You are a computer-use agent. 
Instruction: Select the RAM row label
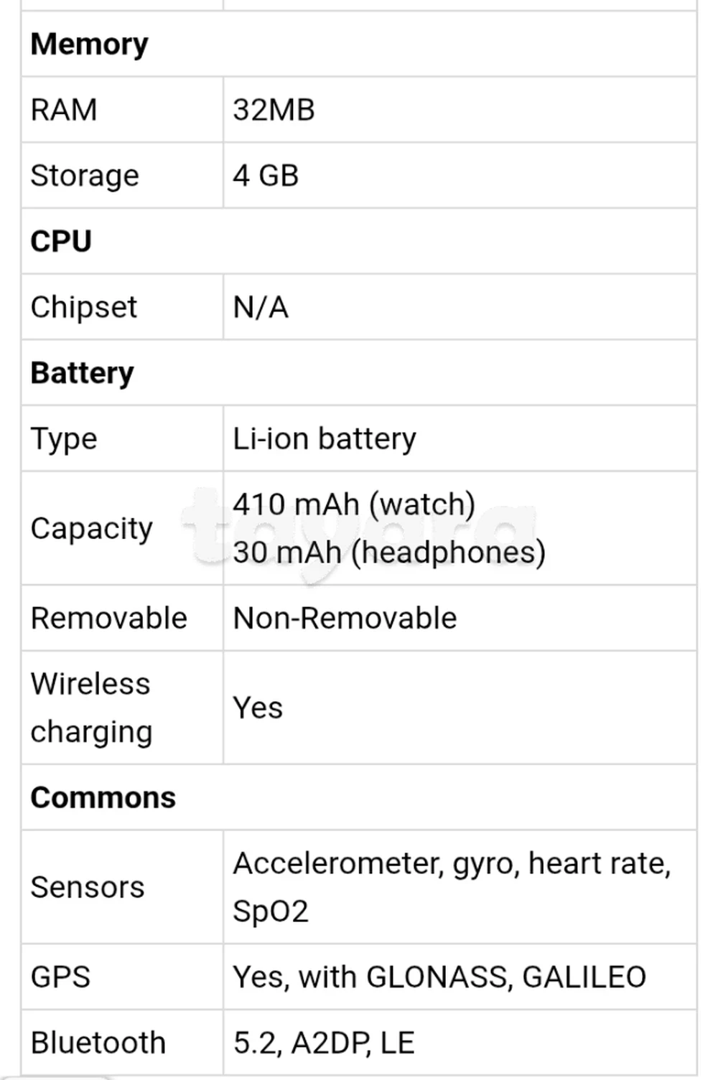(x=64, y=111)
